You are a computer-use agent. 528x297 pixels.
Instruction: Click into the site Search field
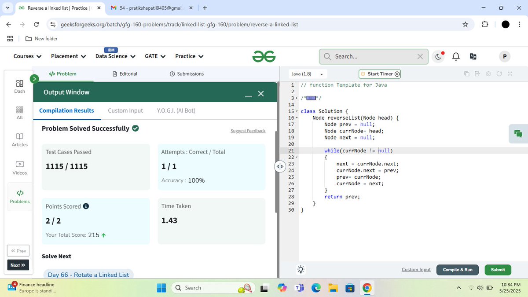[x=374, y=56]
